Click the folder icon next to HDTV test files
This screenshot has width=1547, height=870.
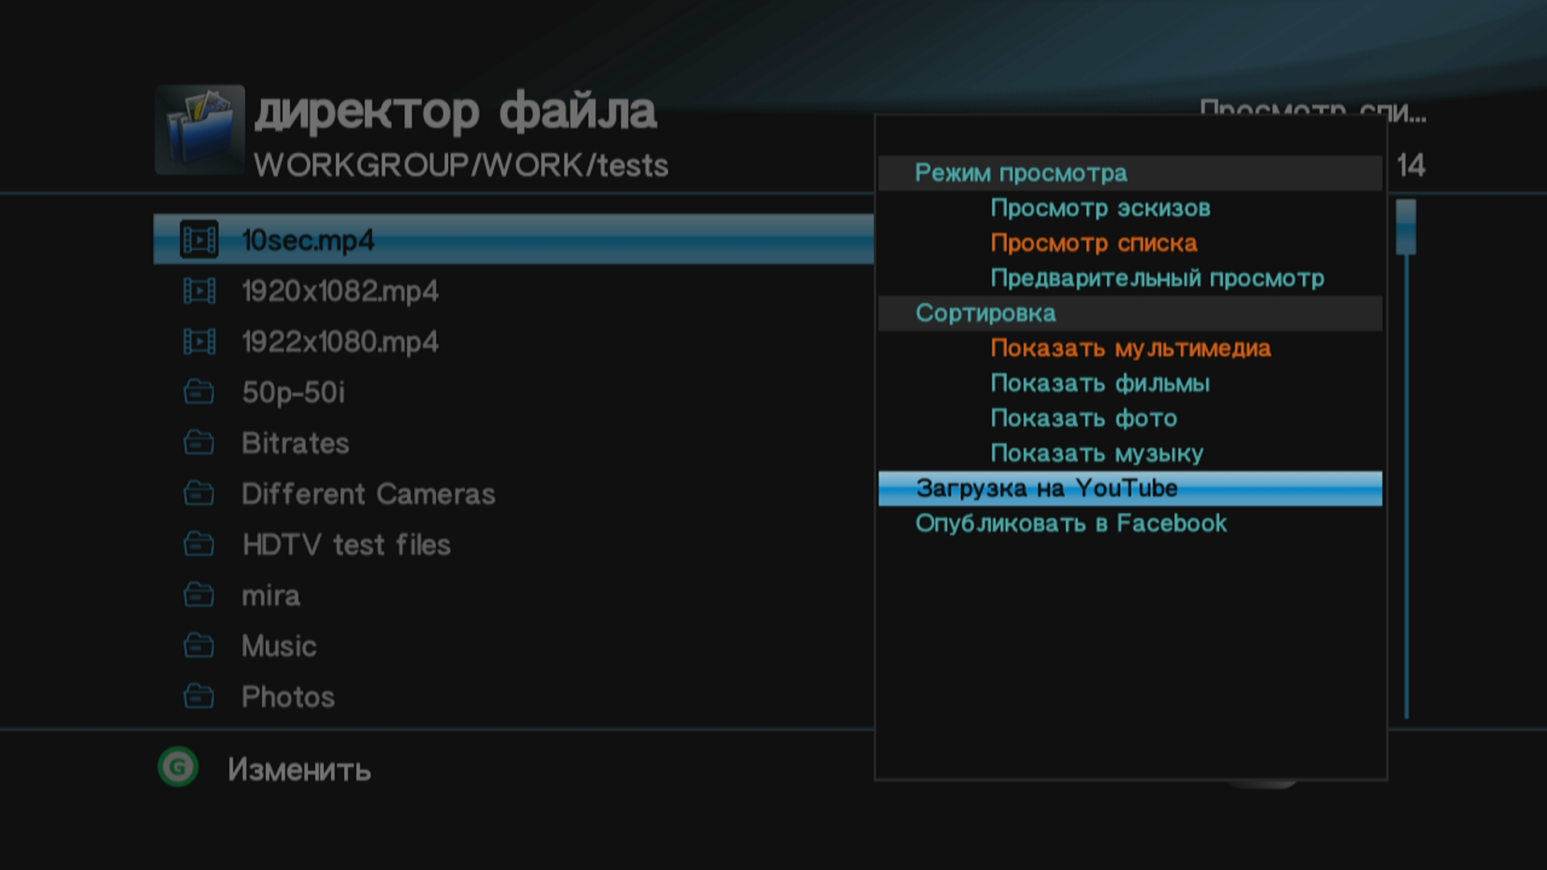pyautogui.click(x=199, y=544)
